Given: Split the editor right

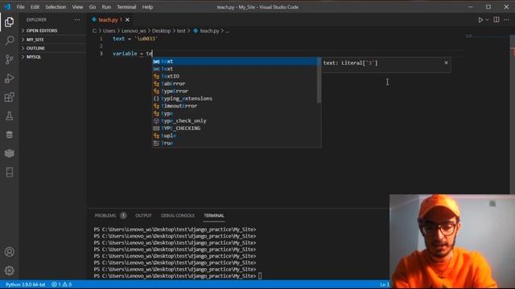Looking at the screenshot, I should pos(496,19).
